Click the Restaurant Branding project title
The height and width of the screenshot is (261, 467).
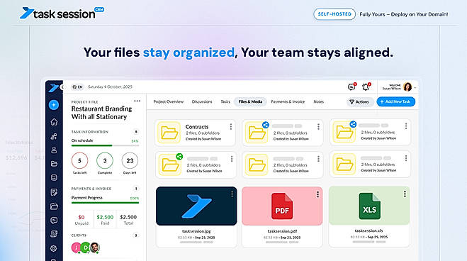click(101, 113)
